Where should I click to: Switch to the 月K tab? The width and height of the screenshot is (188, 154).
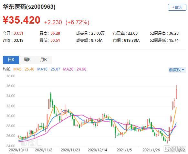coord(43,60)
